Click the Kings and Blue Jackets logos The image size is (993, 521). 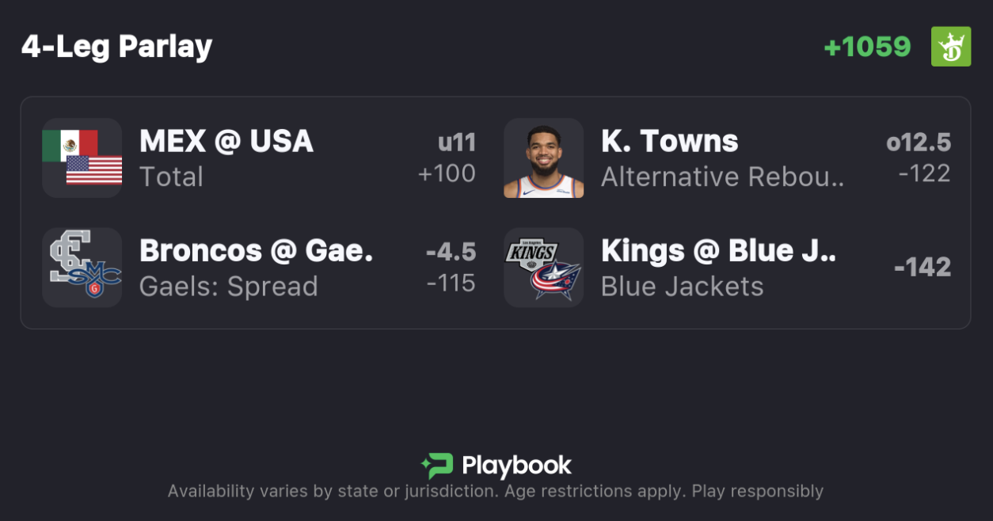pyautogui.click(x=544, y=268)
